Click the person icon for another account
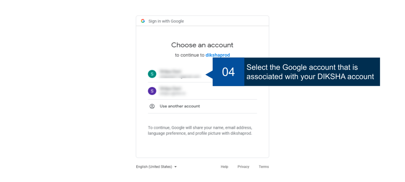405x182 pixels. click(152, 106)
